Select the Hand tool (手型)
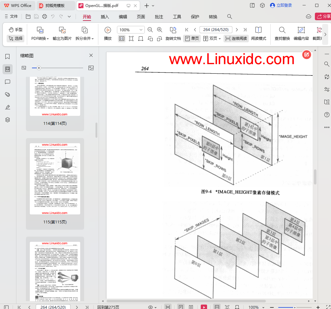The width and height of the screenshot is (331, 309). pos(15,29)
